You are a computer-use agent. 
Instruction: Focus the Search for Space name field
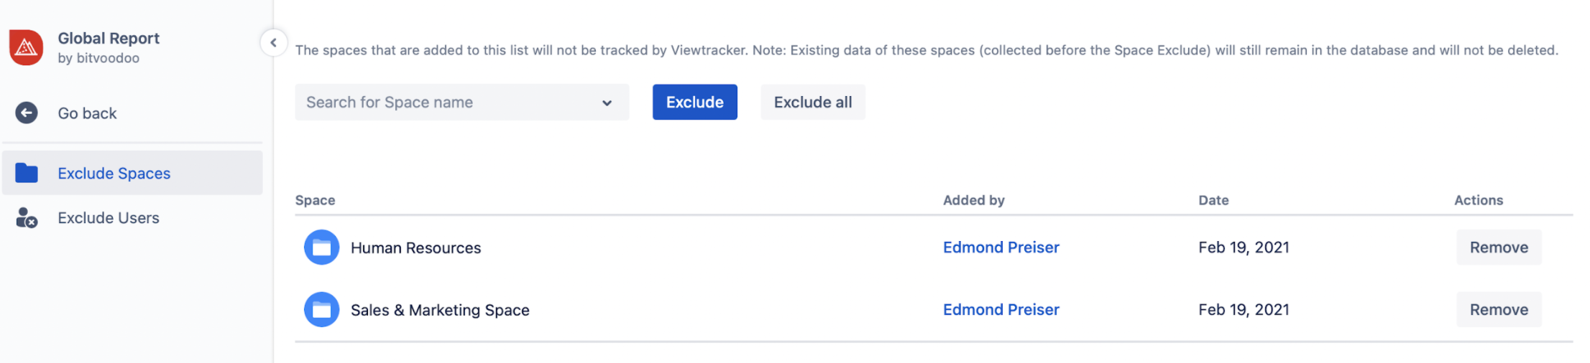point(446,103)
